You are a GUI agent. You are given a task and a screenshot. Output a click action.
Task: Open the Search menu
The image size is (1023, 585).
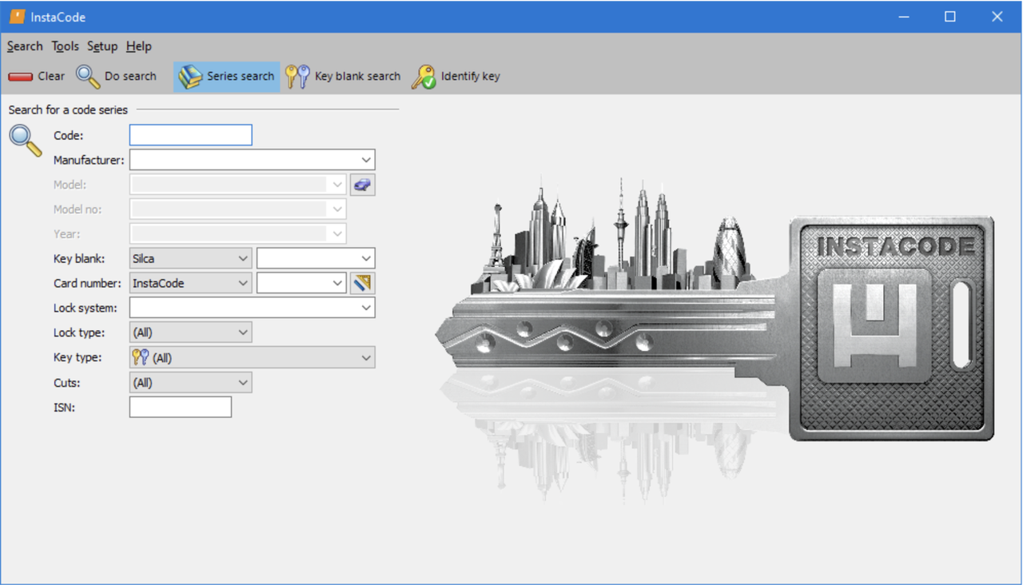25,46
